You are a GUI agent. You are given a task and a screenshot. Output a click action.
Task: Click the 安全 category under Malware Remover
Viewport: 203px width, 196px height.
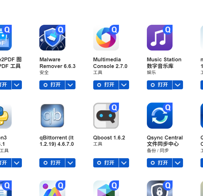pos(44,72)
